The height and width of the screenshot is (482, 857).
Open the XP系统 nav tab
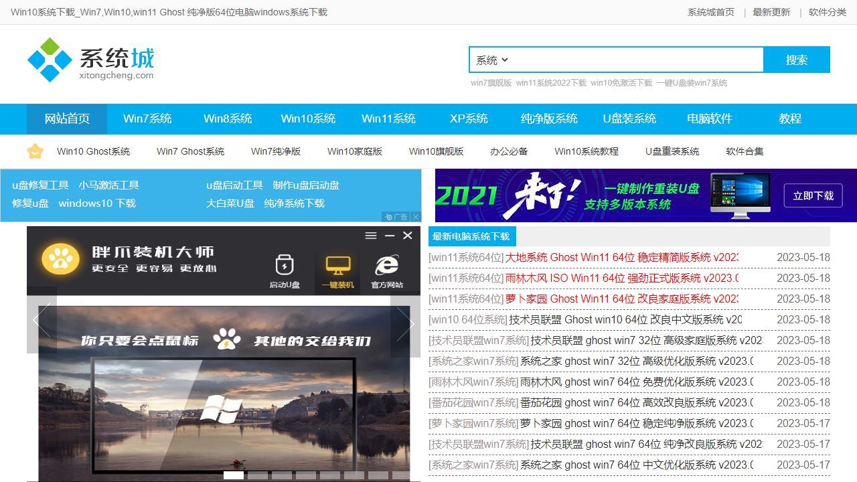click(x=469, y=118)
